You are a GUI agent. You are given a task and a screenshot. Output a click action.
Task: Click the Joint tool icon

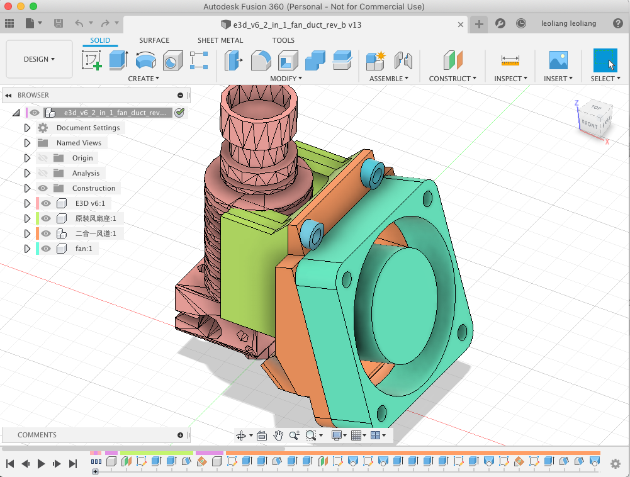pyautogui.click(x=402, y=60)
